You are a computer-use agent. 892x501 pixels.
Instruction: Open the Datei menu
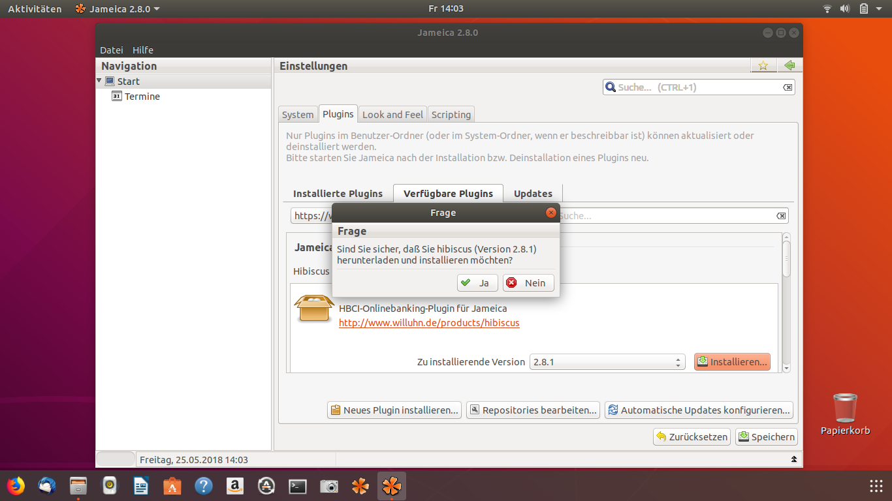pyautogui.click(x=112, y=50)
